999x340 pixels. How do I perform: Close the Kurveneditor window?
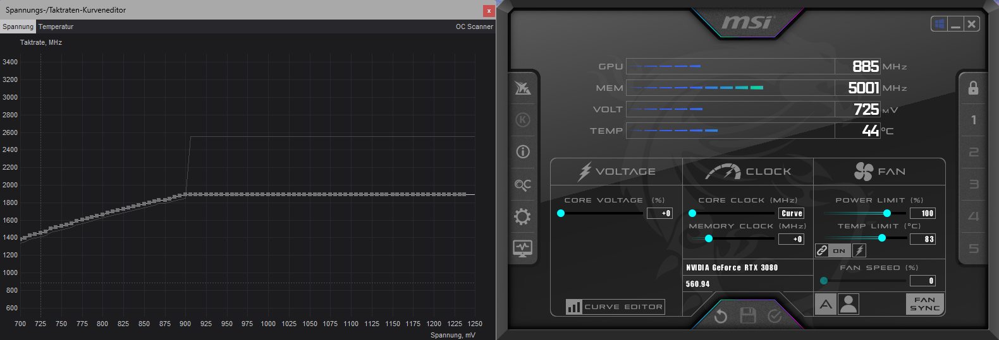coord(489,11)
